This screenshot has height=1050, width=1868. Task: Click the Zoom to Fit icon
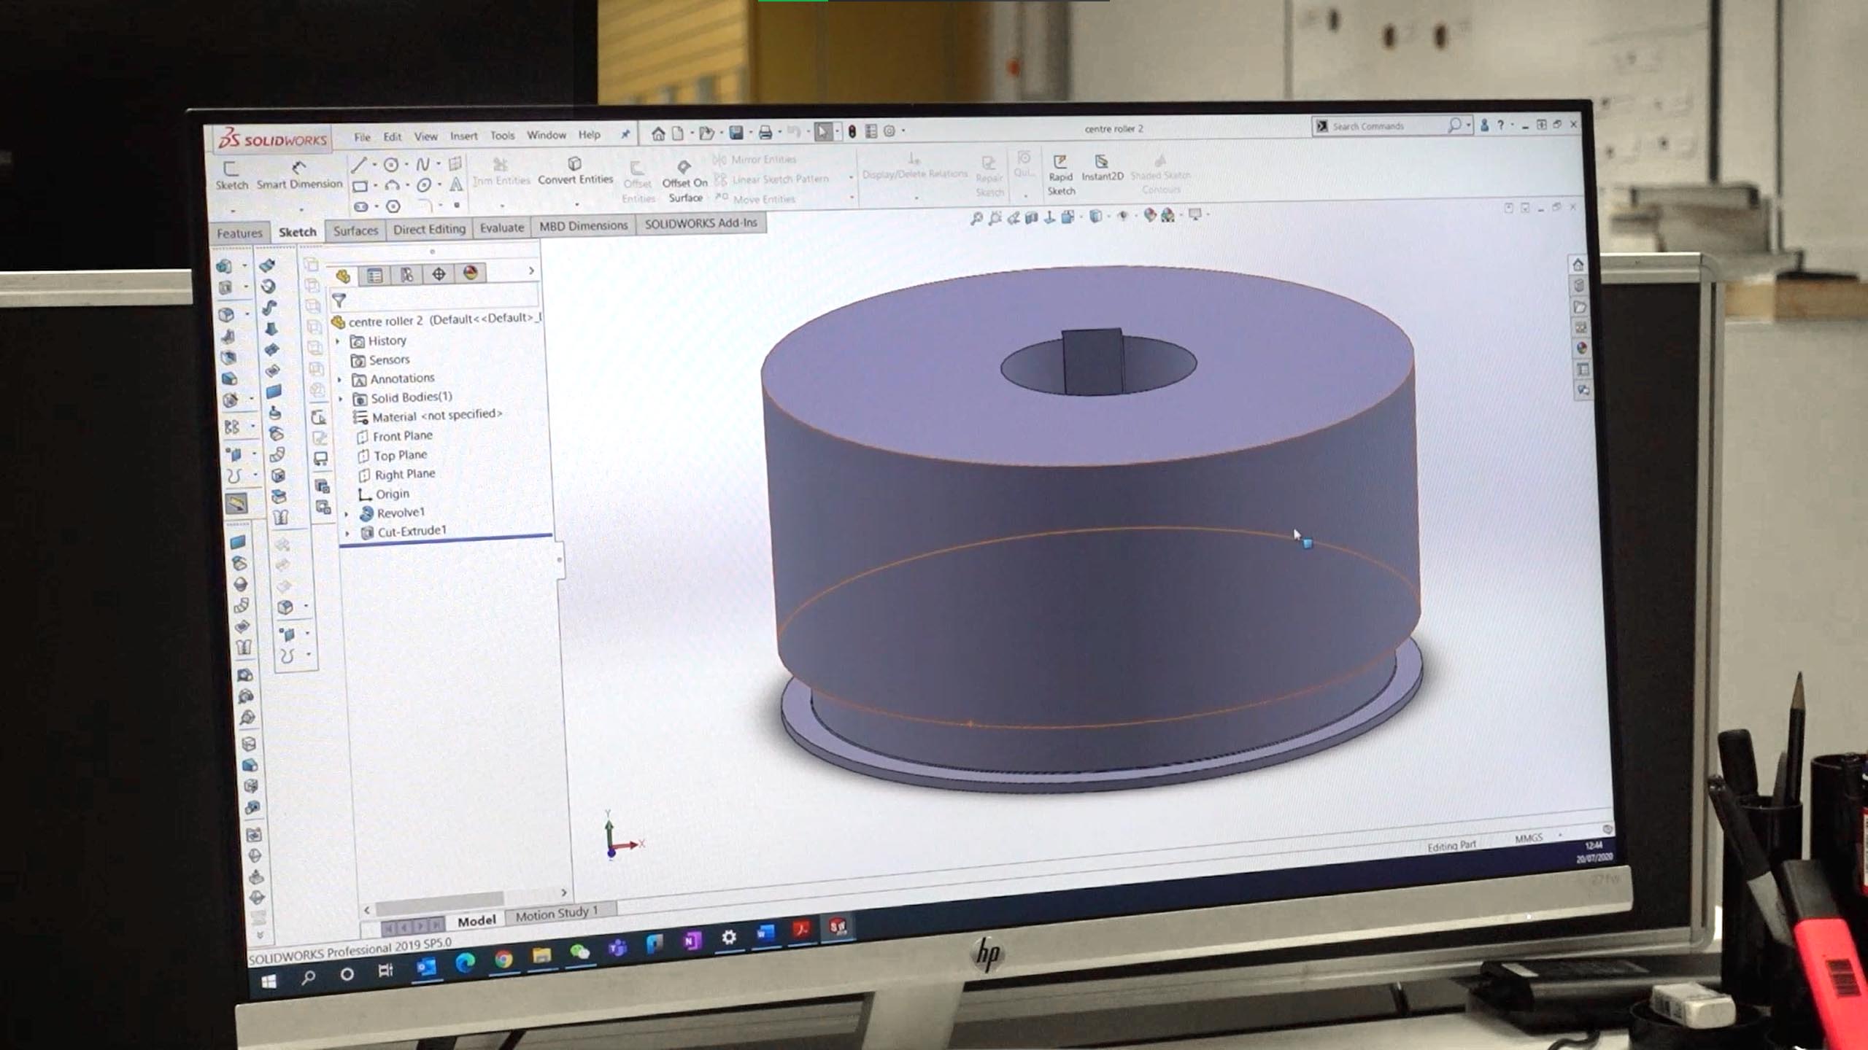pyautogui.click(x=978, y=214)
